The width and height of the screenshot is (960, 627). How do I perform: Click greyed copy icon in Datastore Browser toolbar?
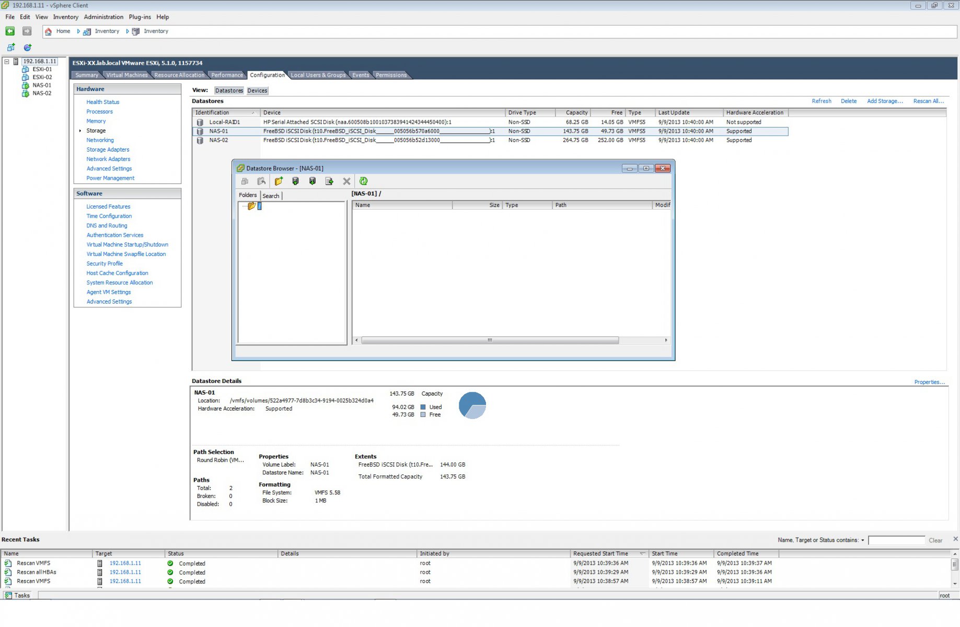tap(245, 181)
